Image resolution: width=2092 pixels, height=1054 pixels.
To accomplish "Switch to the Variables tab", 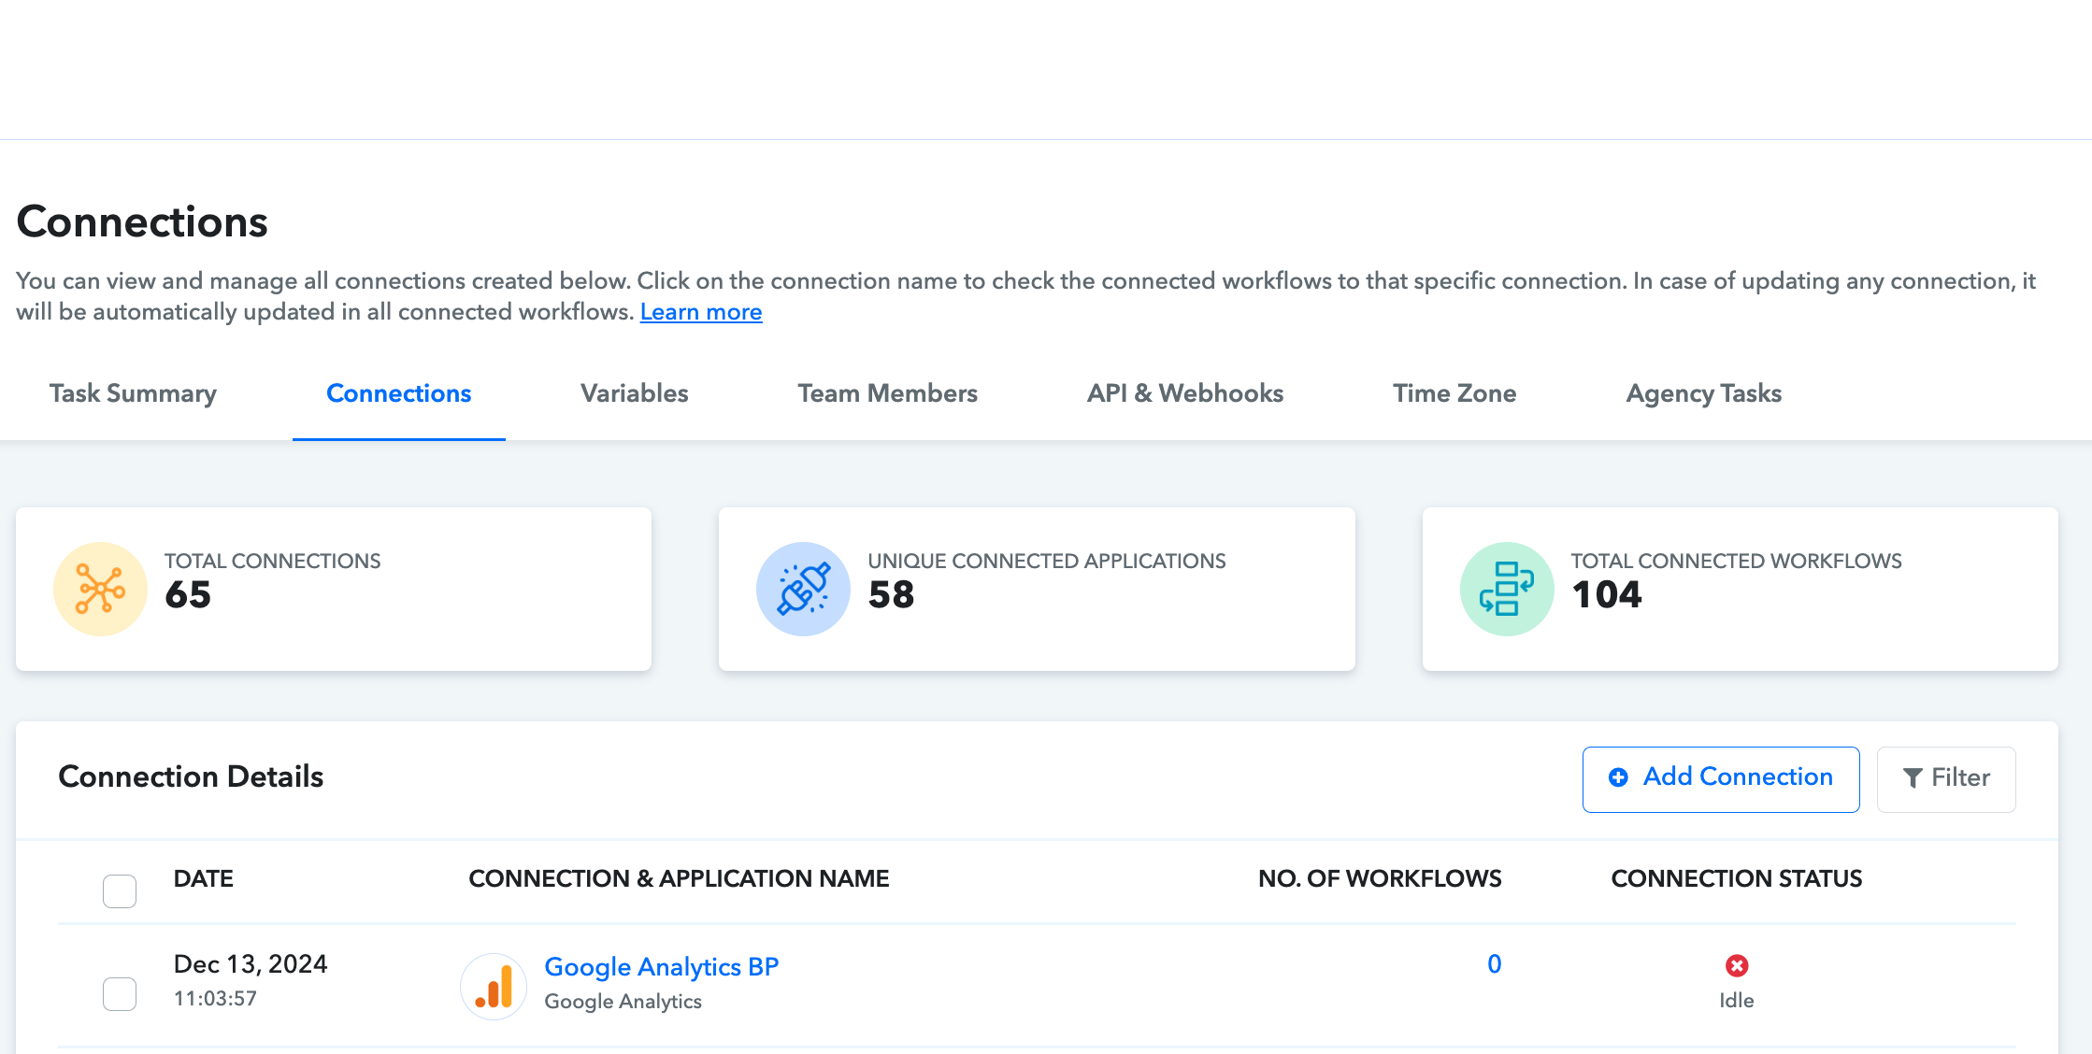I will 635,392.
